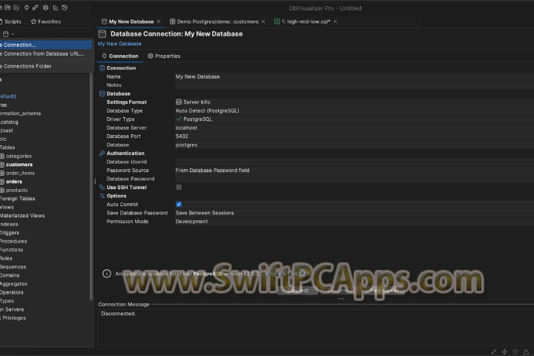Open the Properties sub-tab
The height and width of the screenshot is (356, 534).
point(164,56)
